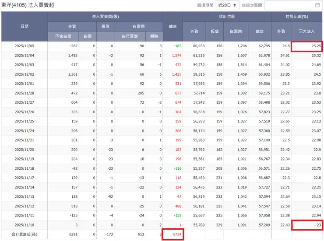Open the 近20日 period dropdown
Screen dimensions: 324x241
pos(228,5)
